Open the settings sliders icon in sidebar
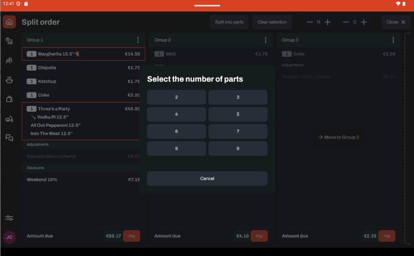Image resolution: width=414 pixels, height=256 pixels. (x=9, y=218)
